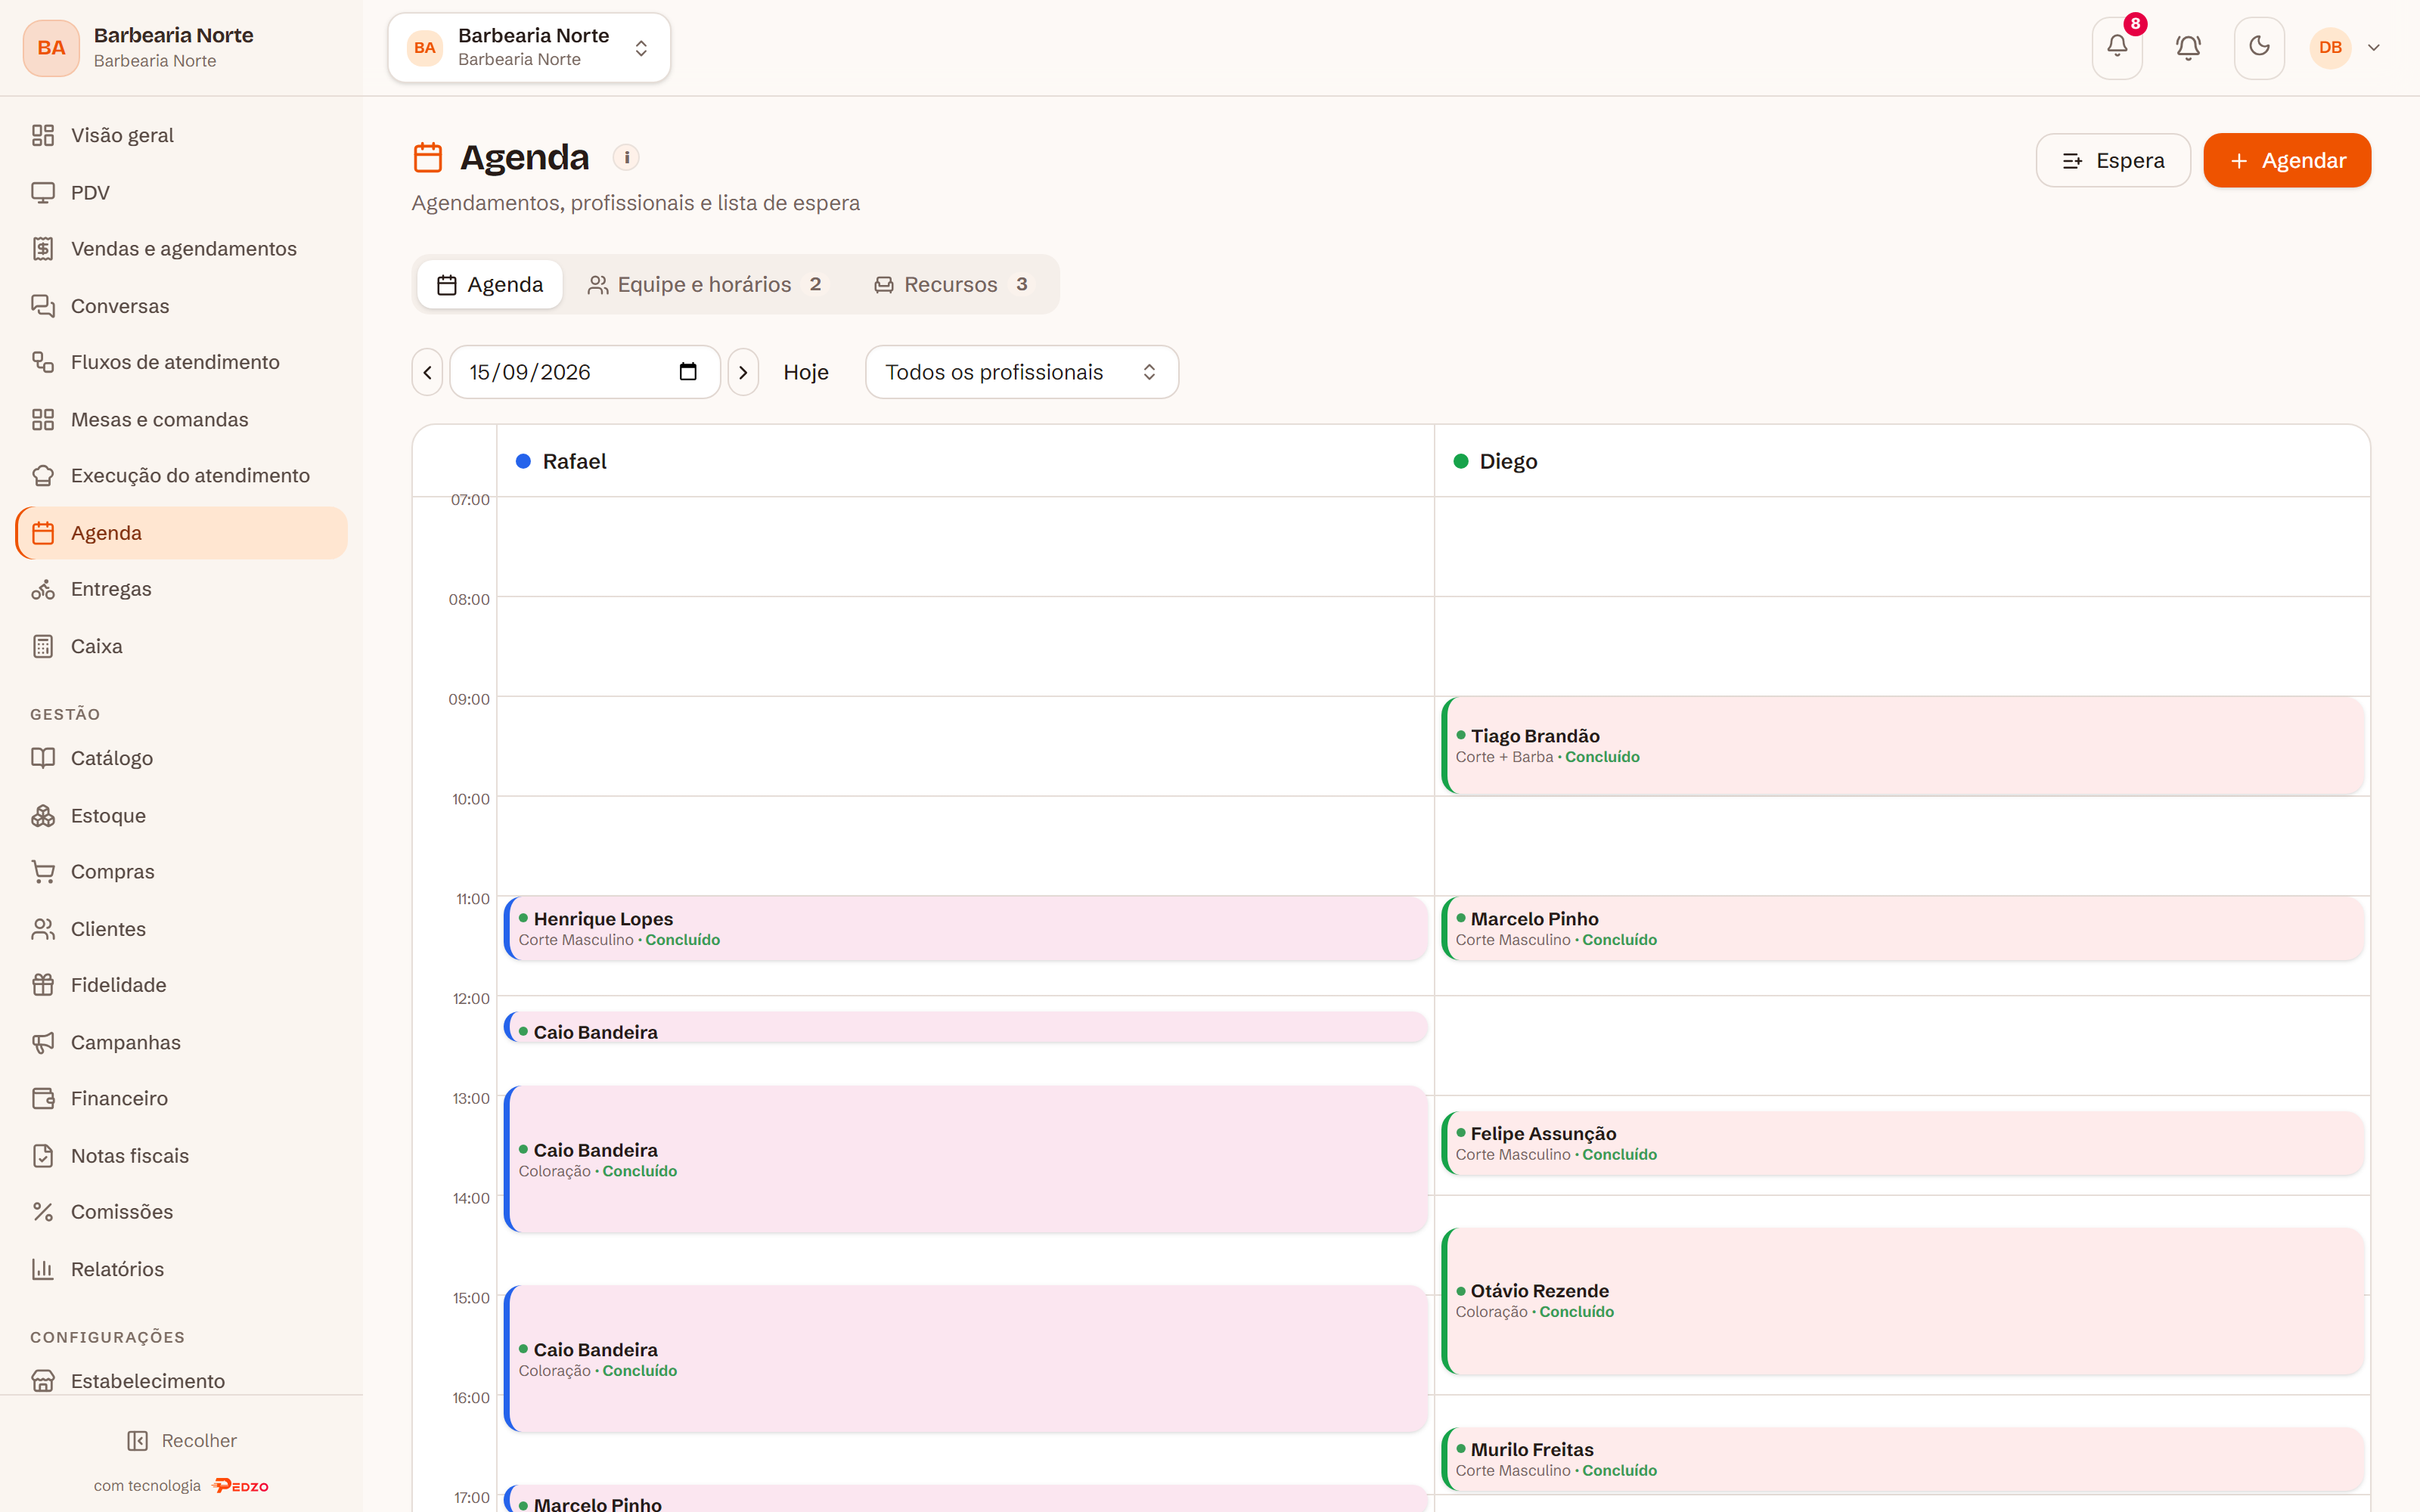The width and height of the screenshot is (2420, 1512).
Task: Open Comissões in the sidebar
Action: tap(181, 1212)
